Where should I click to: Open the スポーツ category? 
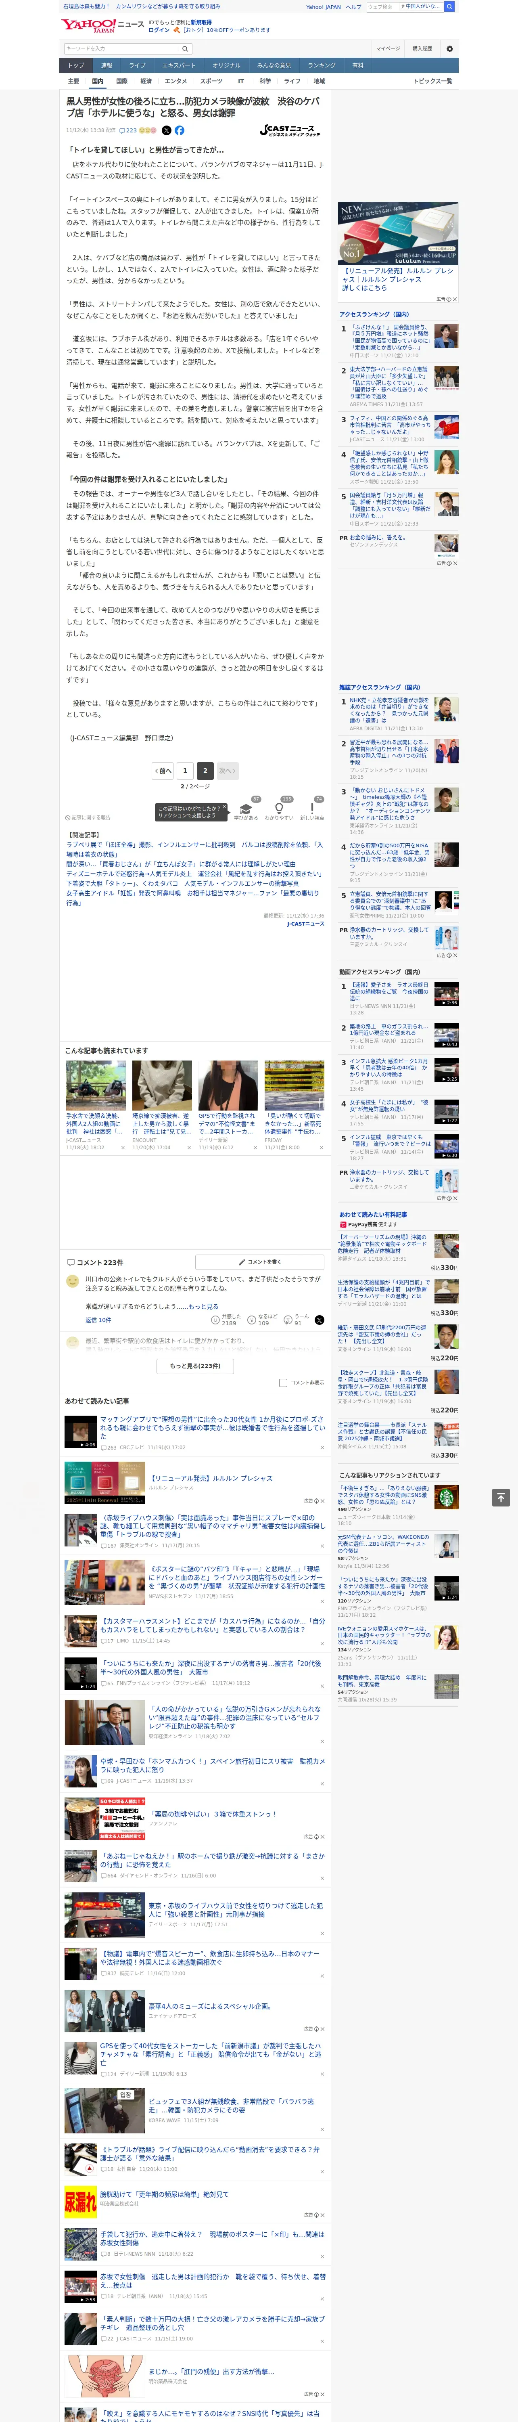tap(211, 81)
